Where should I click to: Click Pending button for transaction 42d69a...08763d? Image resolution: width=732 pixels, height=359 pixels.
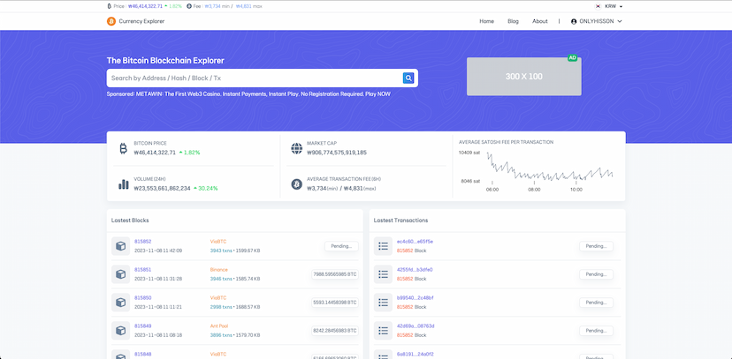(x=596, y=331)
